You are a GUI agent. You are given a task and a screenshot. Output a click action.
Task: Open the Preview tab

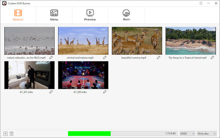coord(90,15)
